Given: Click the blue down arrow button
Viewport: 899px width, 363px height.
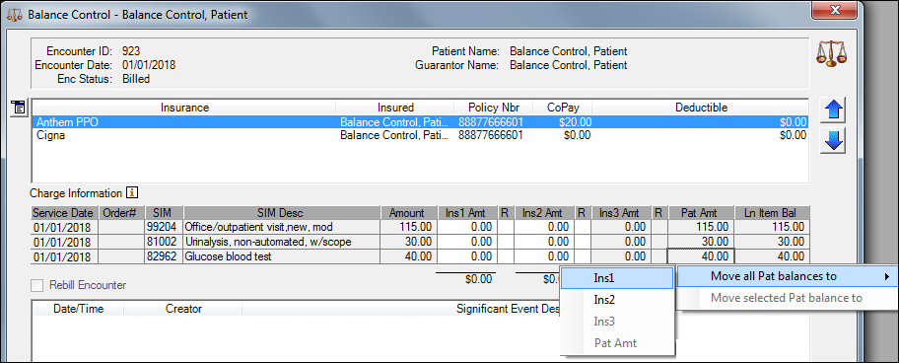Looking at the screenshot, I should [x=833, y=141].
